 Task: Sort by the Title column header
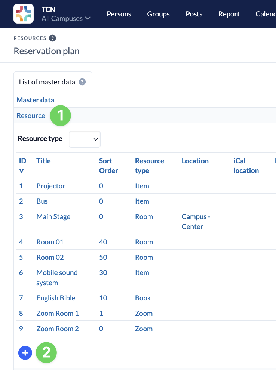[43, 161]
